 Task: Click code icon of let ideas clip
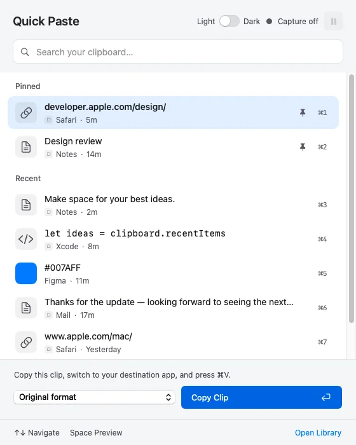[26, 239]
